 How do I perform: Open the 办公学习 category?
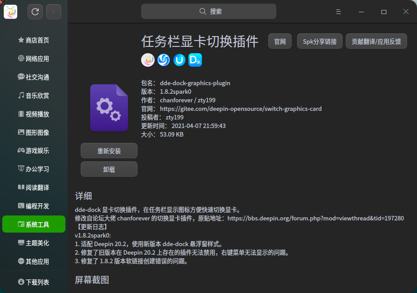point(34,169)
